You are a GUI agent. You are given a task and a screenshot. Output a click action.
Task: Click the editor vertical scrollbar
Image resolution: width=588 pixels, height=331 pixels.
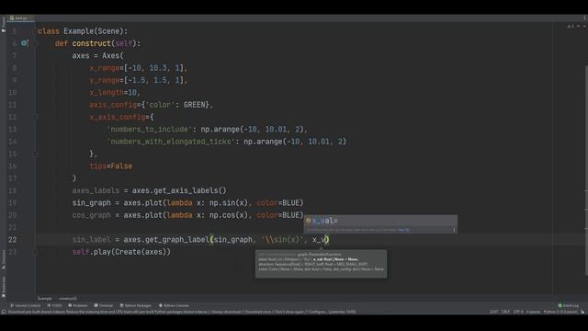[x=586, y=171]
